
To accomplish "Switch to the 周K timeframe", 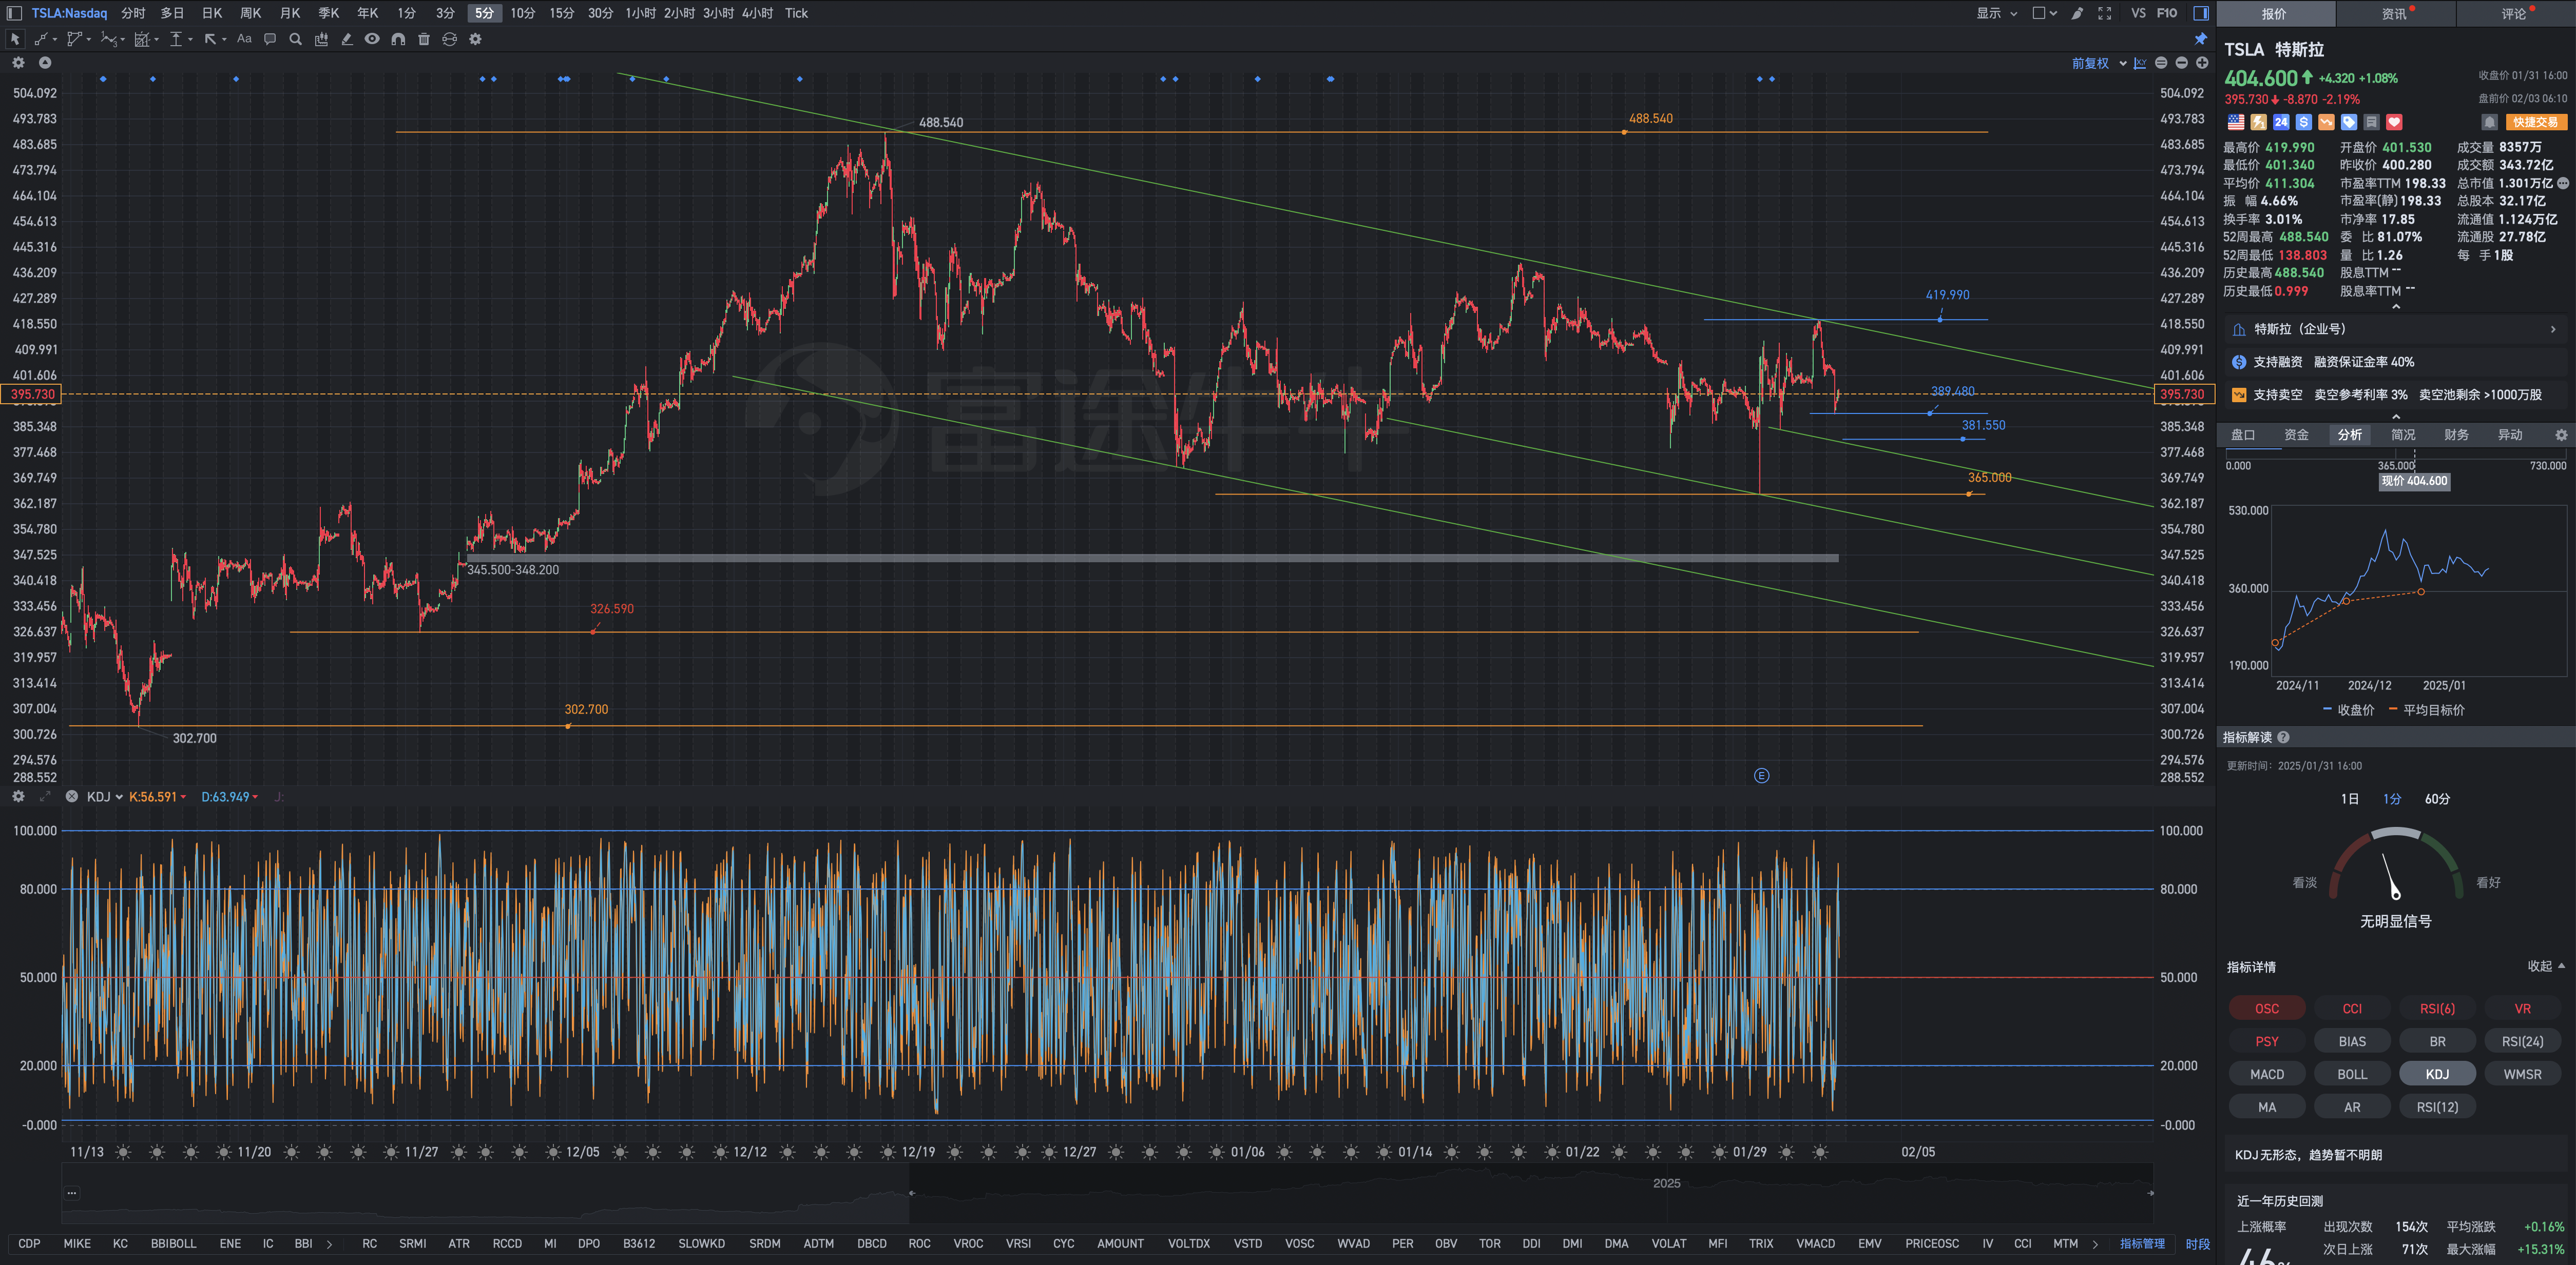I will click(x=251, y=13).
